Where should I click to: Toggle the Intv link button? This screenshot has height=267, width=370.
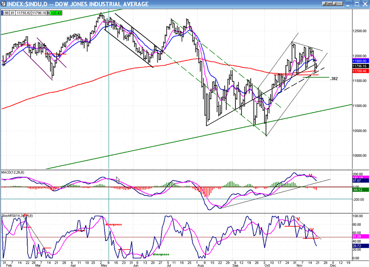339,4
